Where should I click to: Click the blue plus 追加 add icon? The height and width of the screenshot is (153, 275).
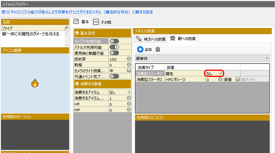[140, 49]
